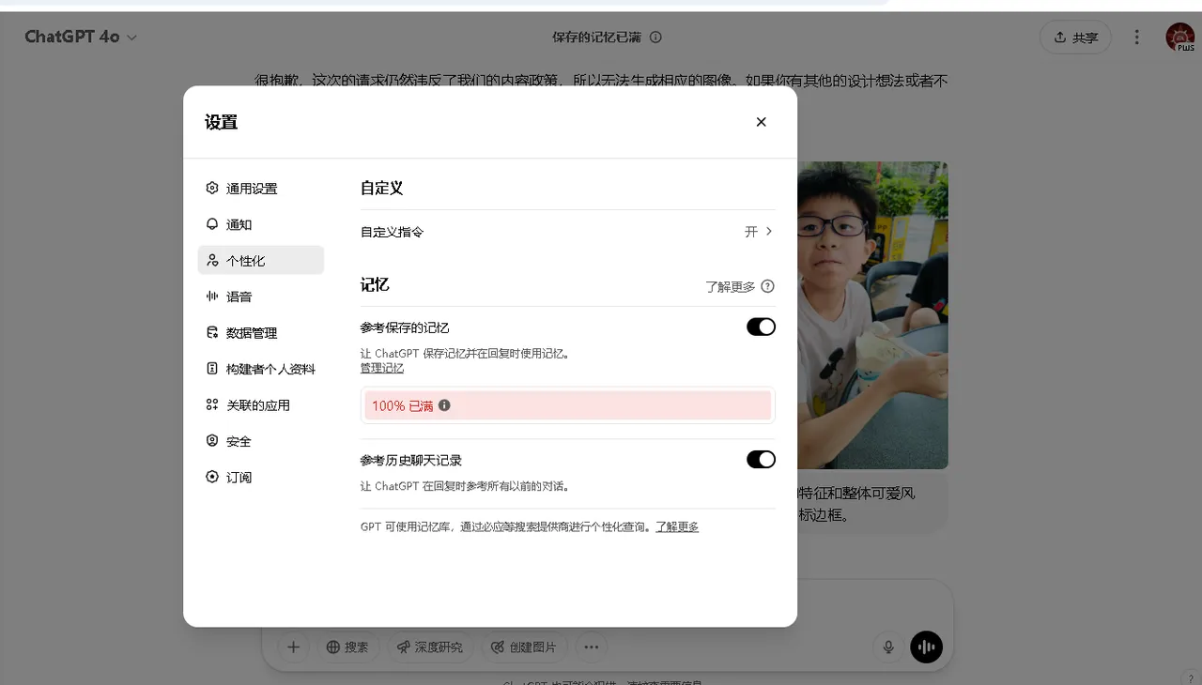Click the help question mark at corner
Viewport: 1202px width, 685px height.
click(x=1190, y=677)
